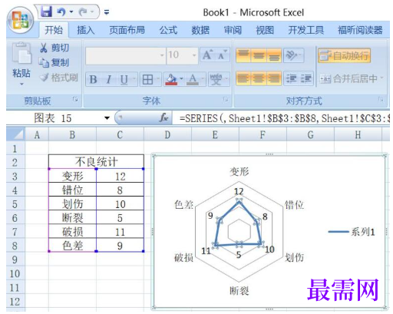Redo the last undone action
393x314 pixels.
(83, 12)
